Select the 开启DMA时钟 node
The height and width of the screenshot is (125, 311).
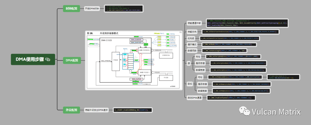tap(92, 9)
